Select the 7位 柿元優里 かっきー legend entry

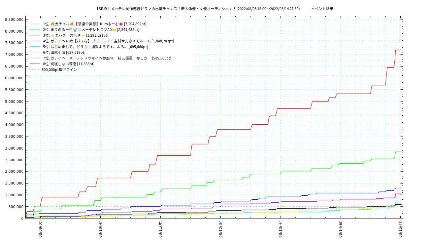click(107, 58)
